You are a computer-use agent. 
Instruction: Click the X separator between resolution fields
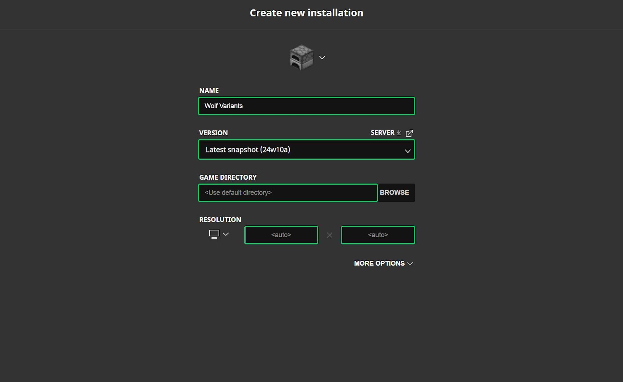(329, 235)
